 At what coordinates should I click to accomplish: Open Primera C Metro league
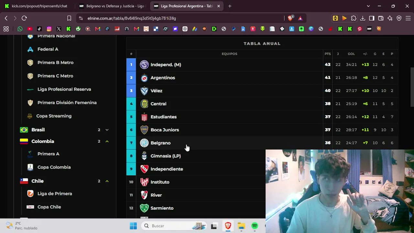pyautogui.click(x=55, y=76)
